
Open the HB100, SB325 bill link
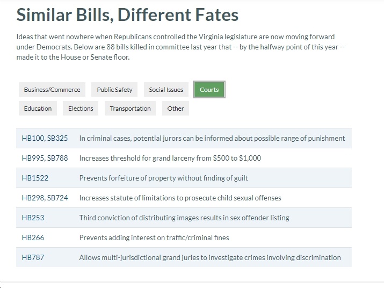(x=45, y=138)
